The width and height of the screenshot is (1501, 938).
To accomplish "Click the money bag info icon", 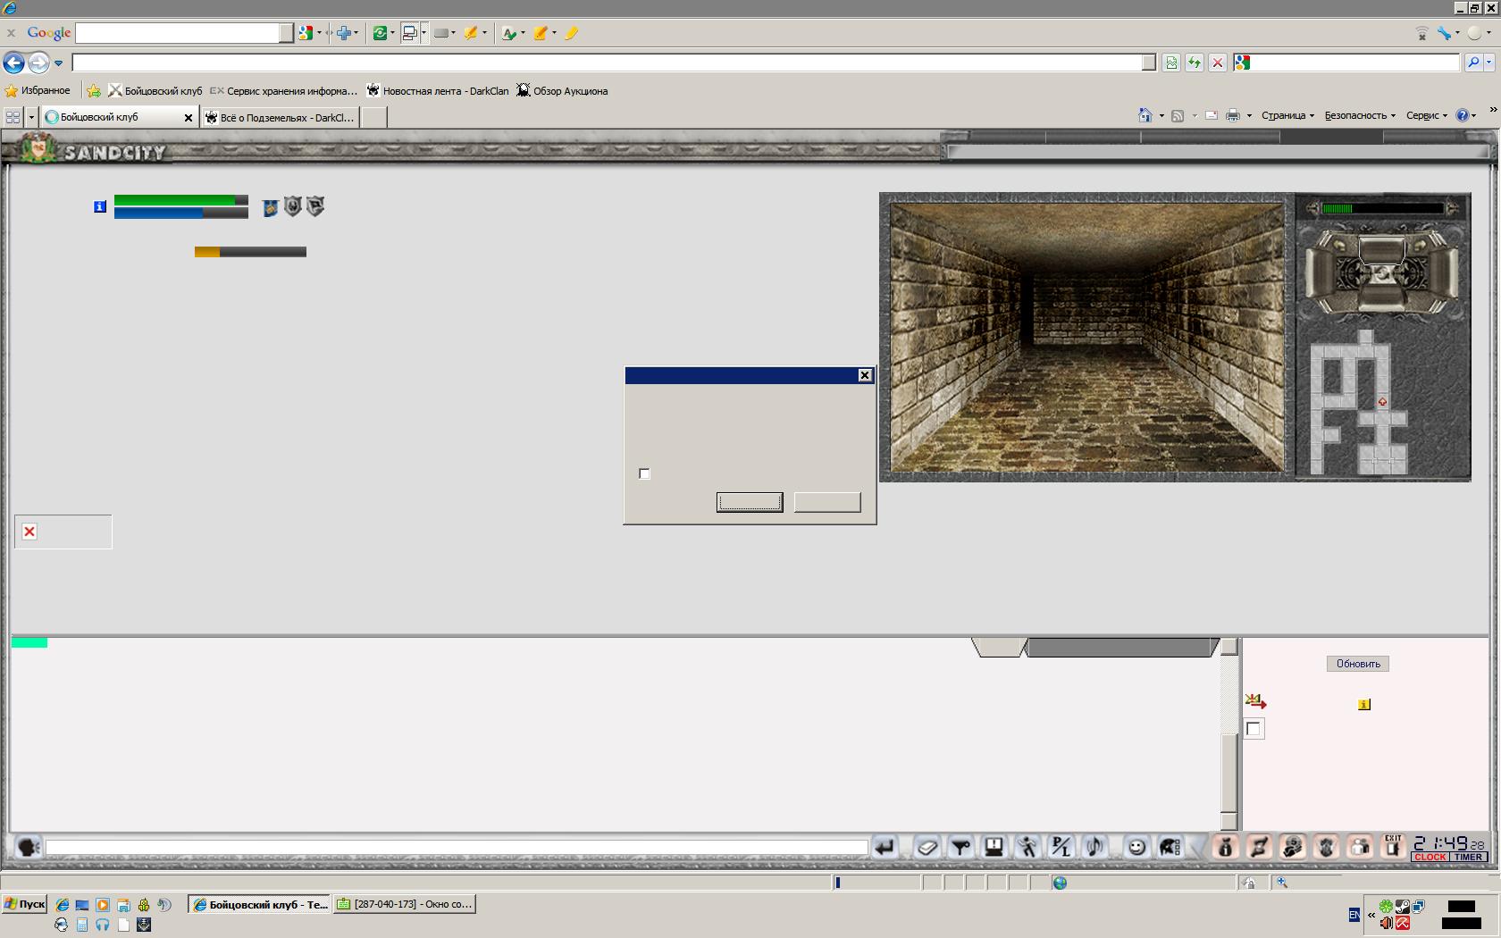I will point(1226,847).
